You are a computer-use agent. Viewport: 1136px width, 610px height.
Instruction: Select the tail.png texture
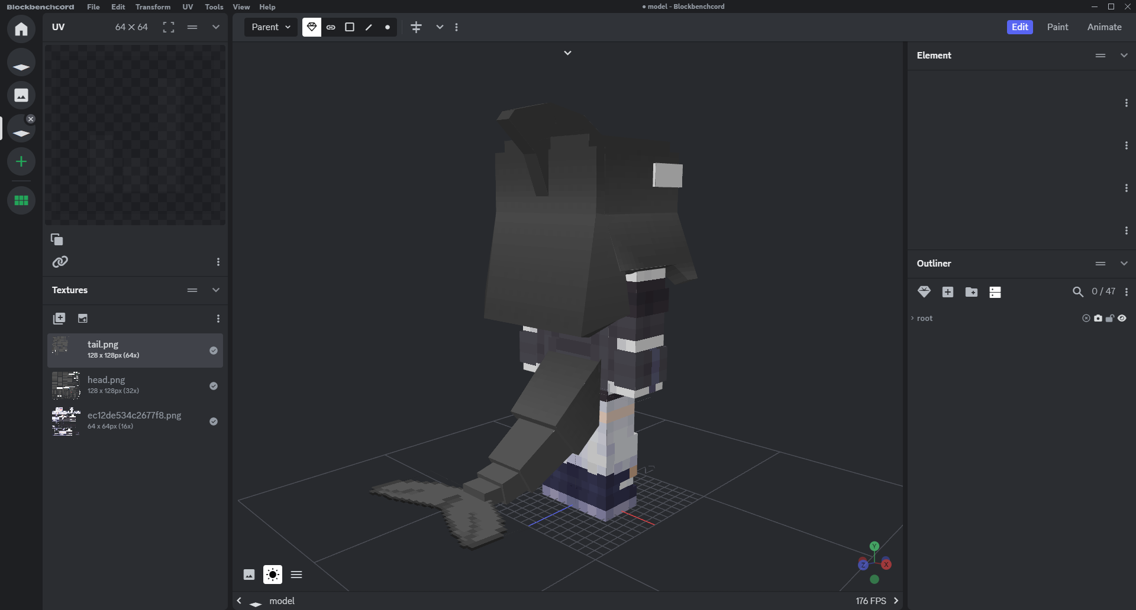coord(135,350)
